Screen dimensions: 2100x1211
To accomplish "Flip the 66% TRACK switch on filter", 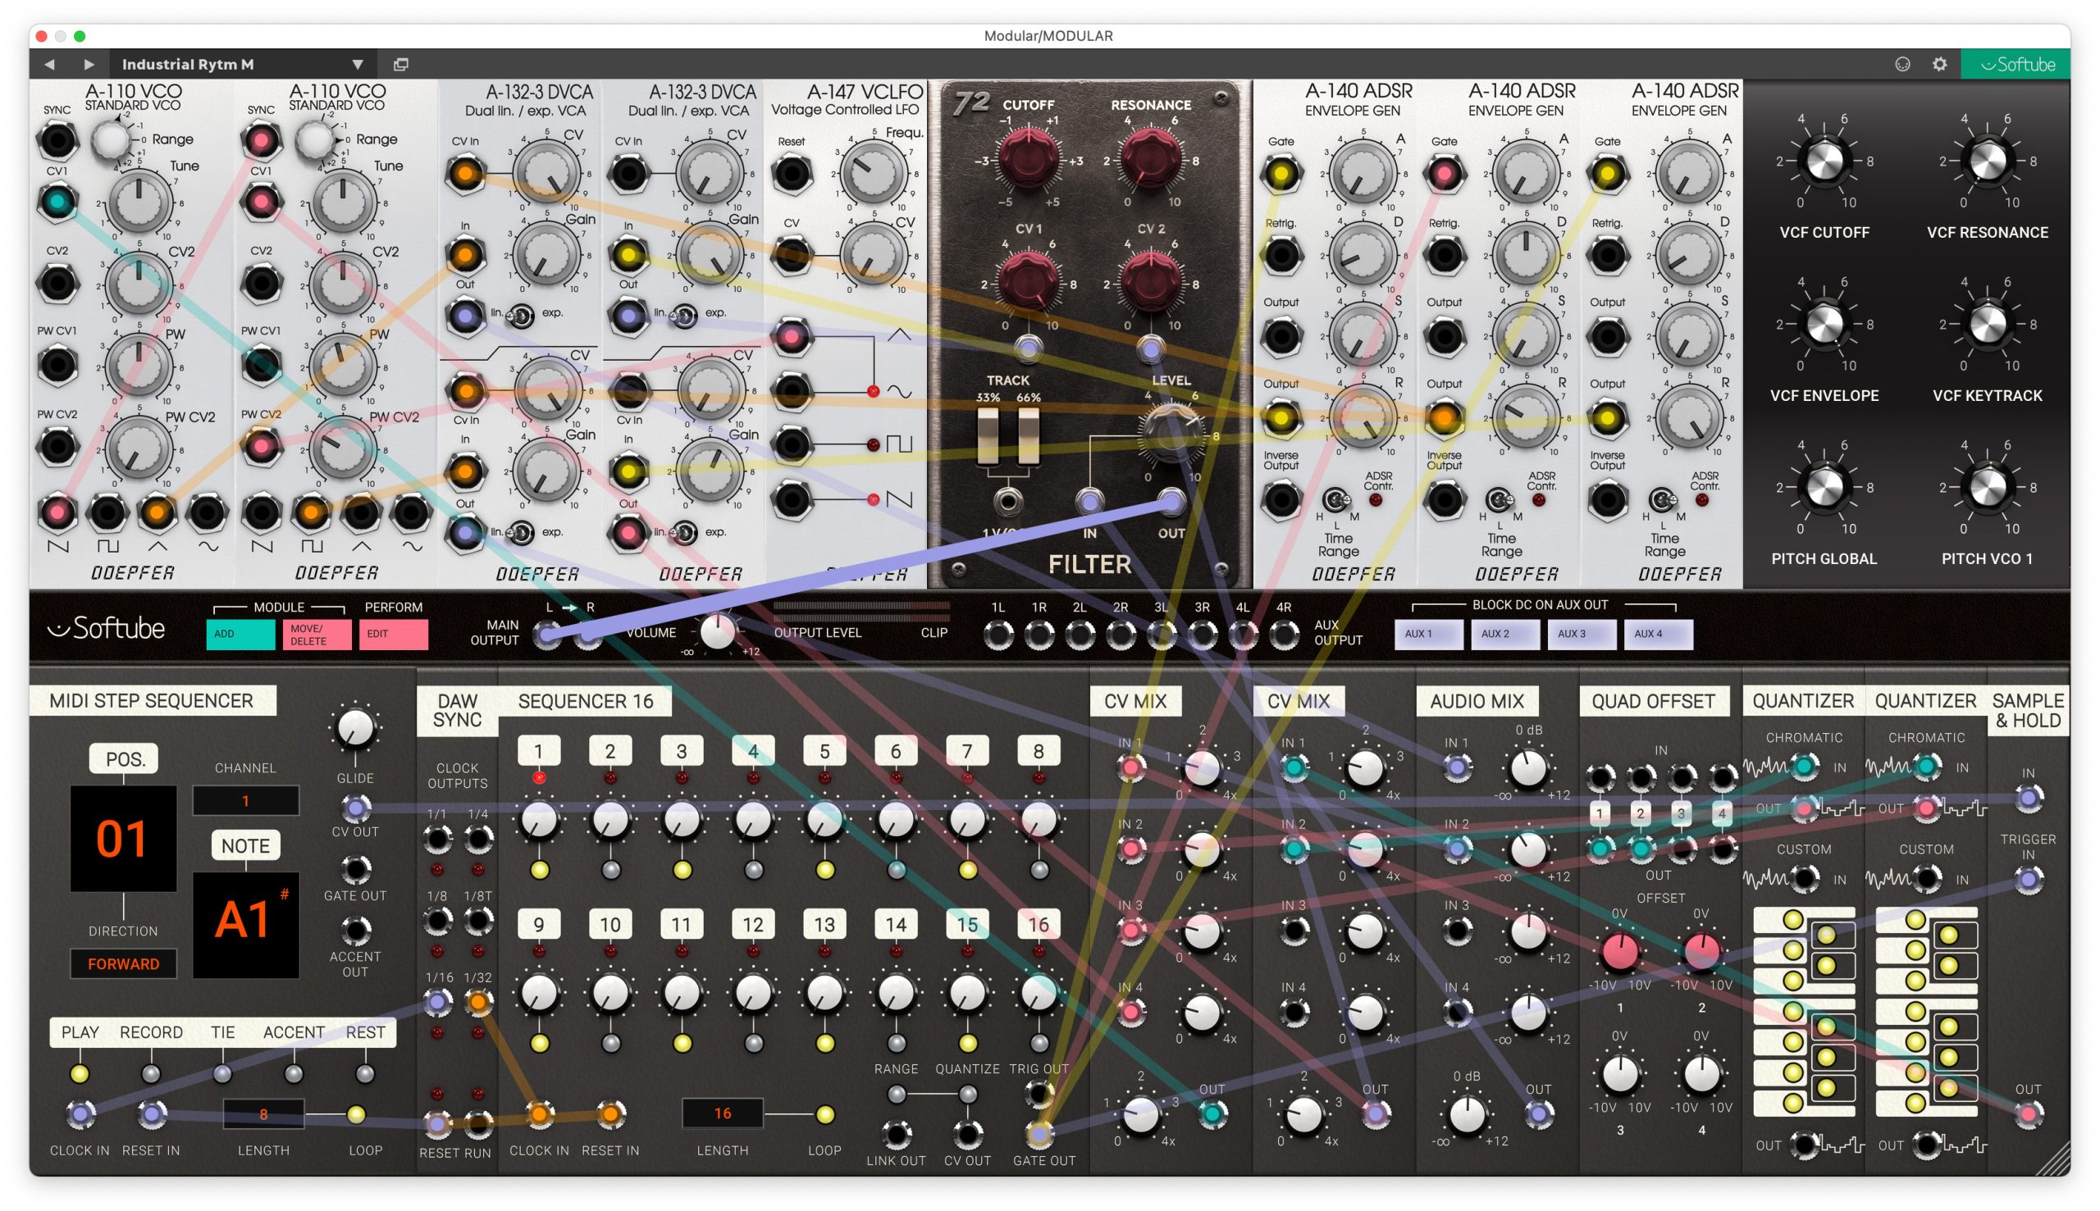I will point(1029,436).
